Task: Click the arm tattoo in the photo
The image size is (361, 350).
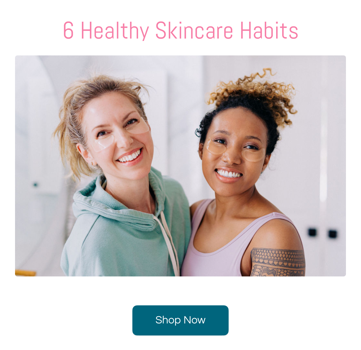Action: tap(278, 262)
